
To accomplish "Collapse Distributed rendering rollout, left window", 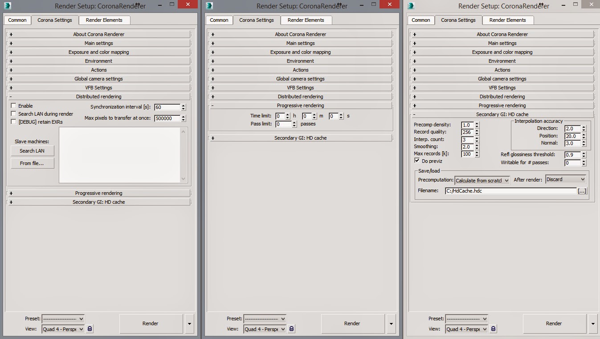I will click(99, 97).
